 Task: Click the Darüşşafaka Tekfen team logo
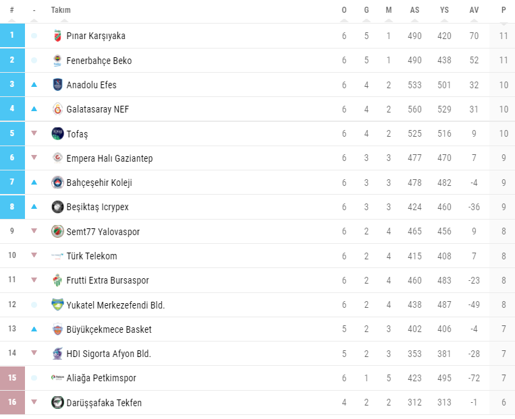point(57,403)
